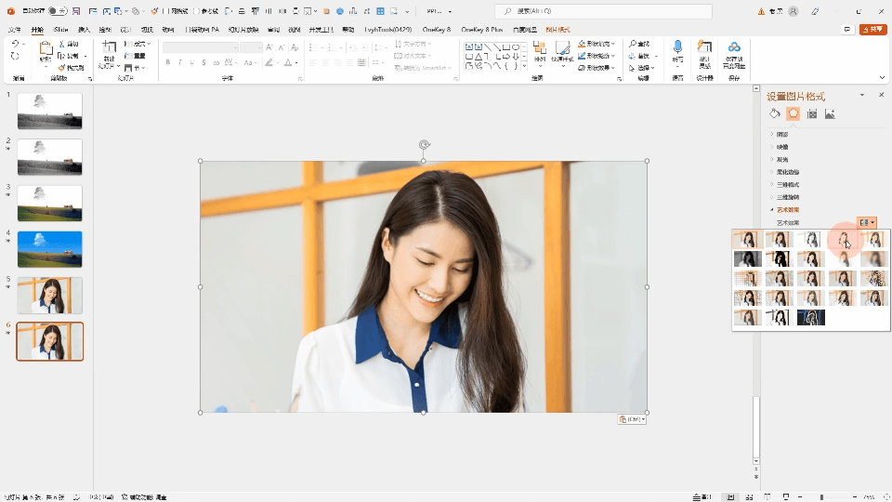Expand the Shadow section in format pane
Viewport: 892px width, 502px height.
[x=781, y=134]
